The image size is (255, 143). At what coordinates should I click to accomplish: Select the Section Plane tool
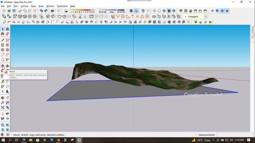pos(8,119)
